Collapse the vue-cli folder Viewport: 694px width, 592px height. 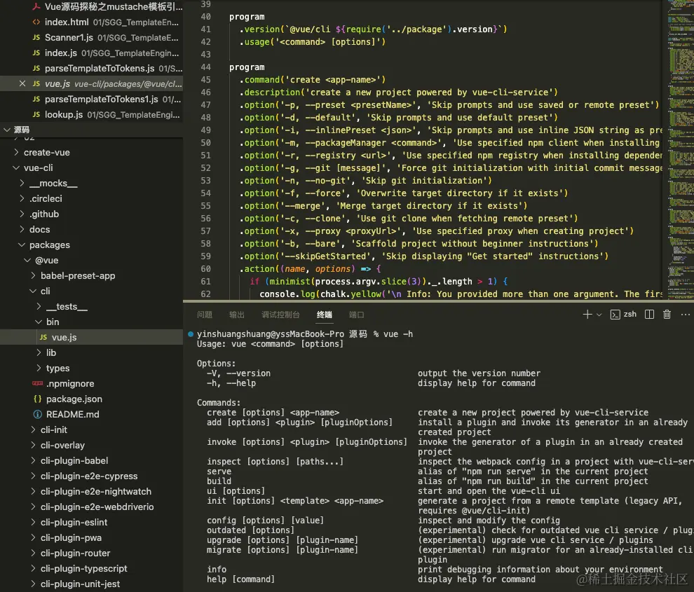point(91,167)
